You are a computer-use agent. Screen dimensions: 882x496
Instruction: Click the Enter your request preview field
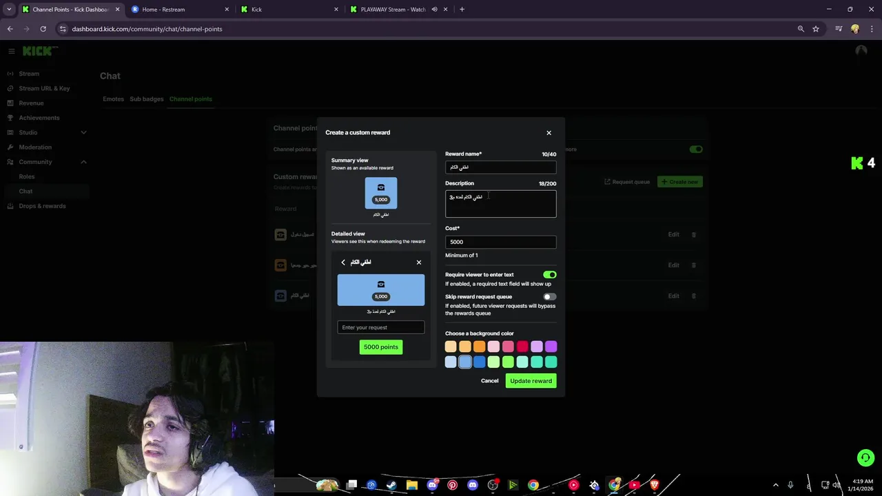pos(381,327)
